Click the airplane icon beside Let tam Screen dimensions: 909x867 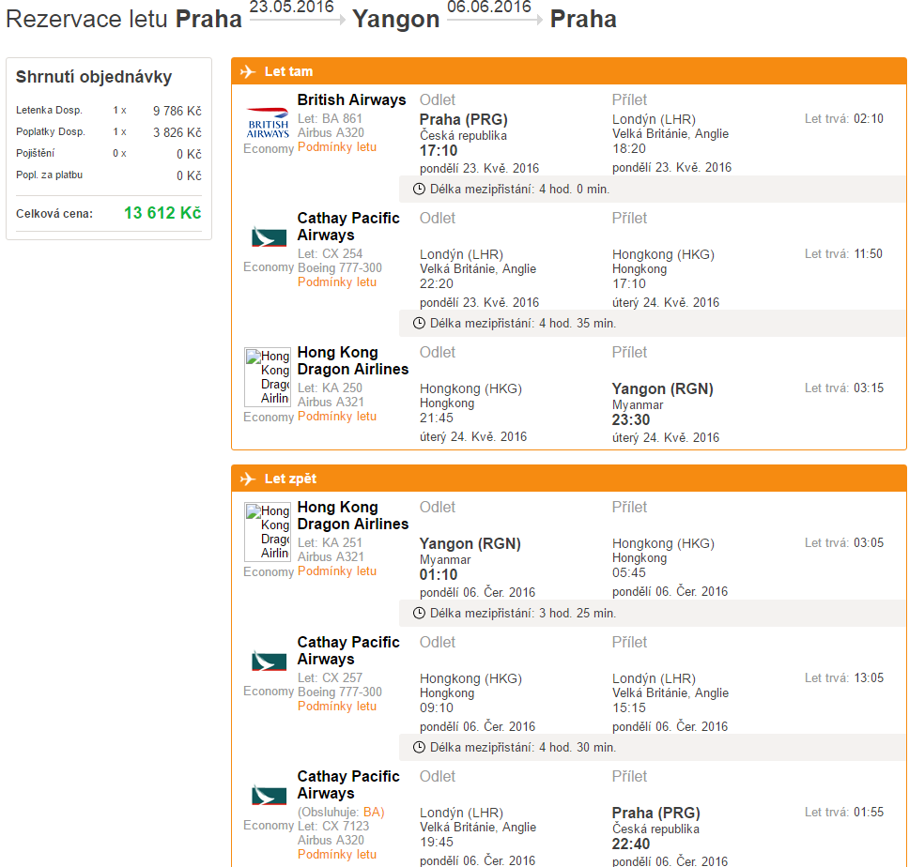pyautogui.click(x=248, y=72)
